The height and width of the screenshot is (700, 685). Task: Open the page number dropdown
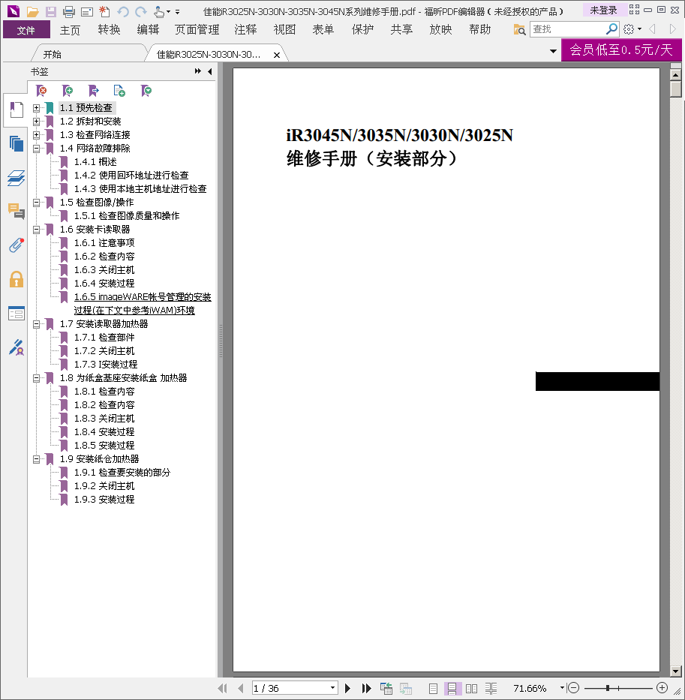(x=332, y=688)
